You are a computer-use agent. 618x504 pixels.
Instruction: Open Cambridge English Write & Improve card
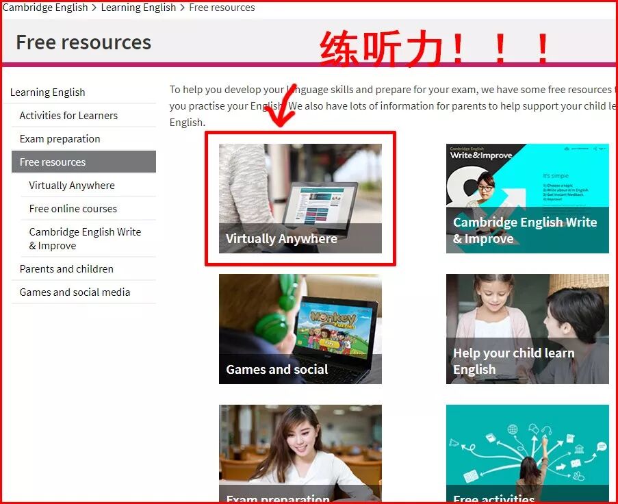pyautogui.click(x=528, y=199)
